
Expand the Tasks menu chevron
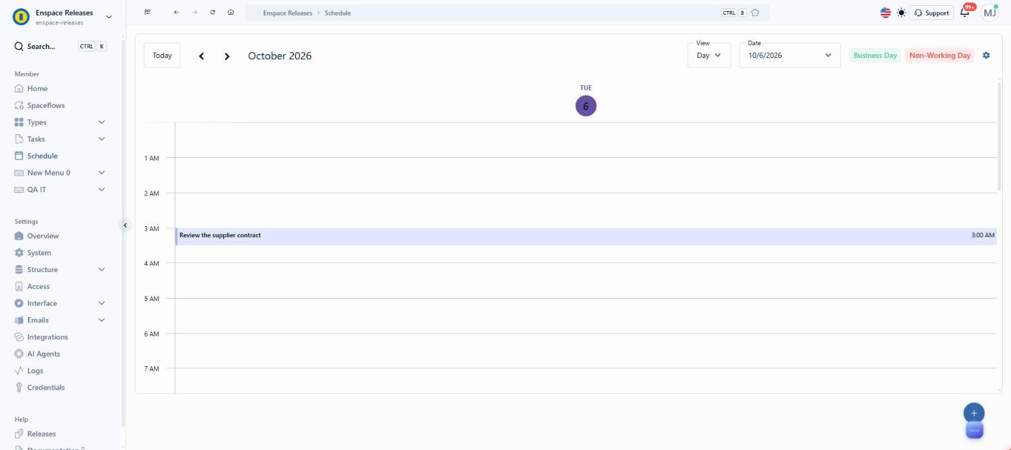tap(101, 139)
